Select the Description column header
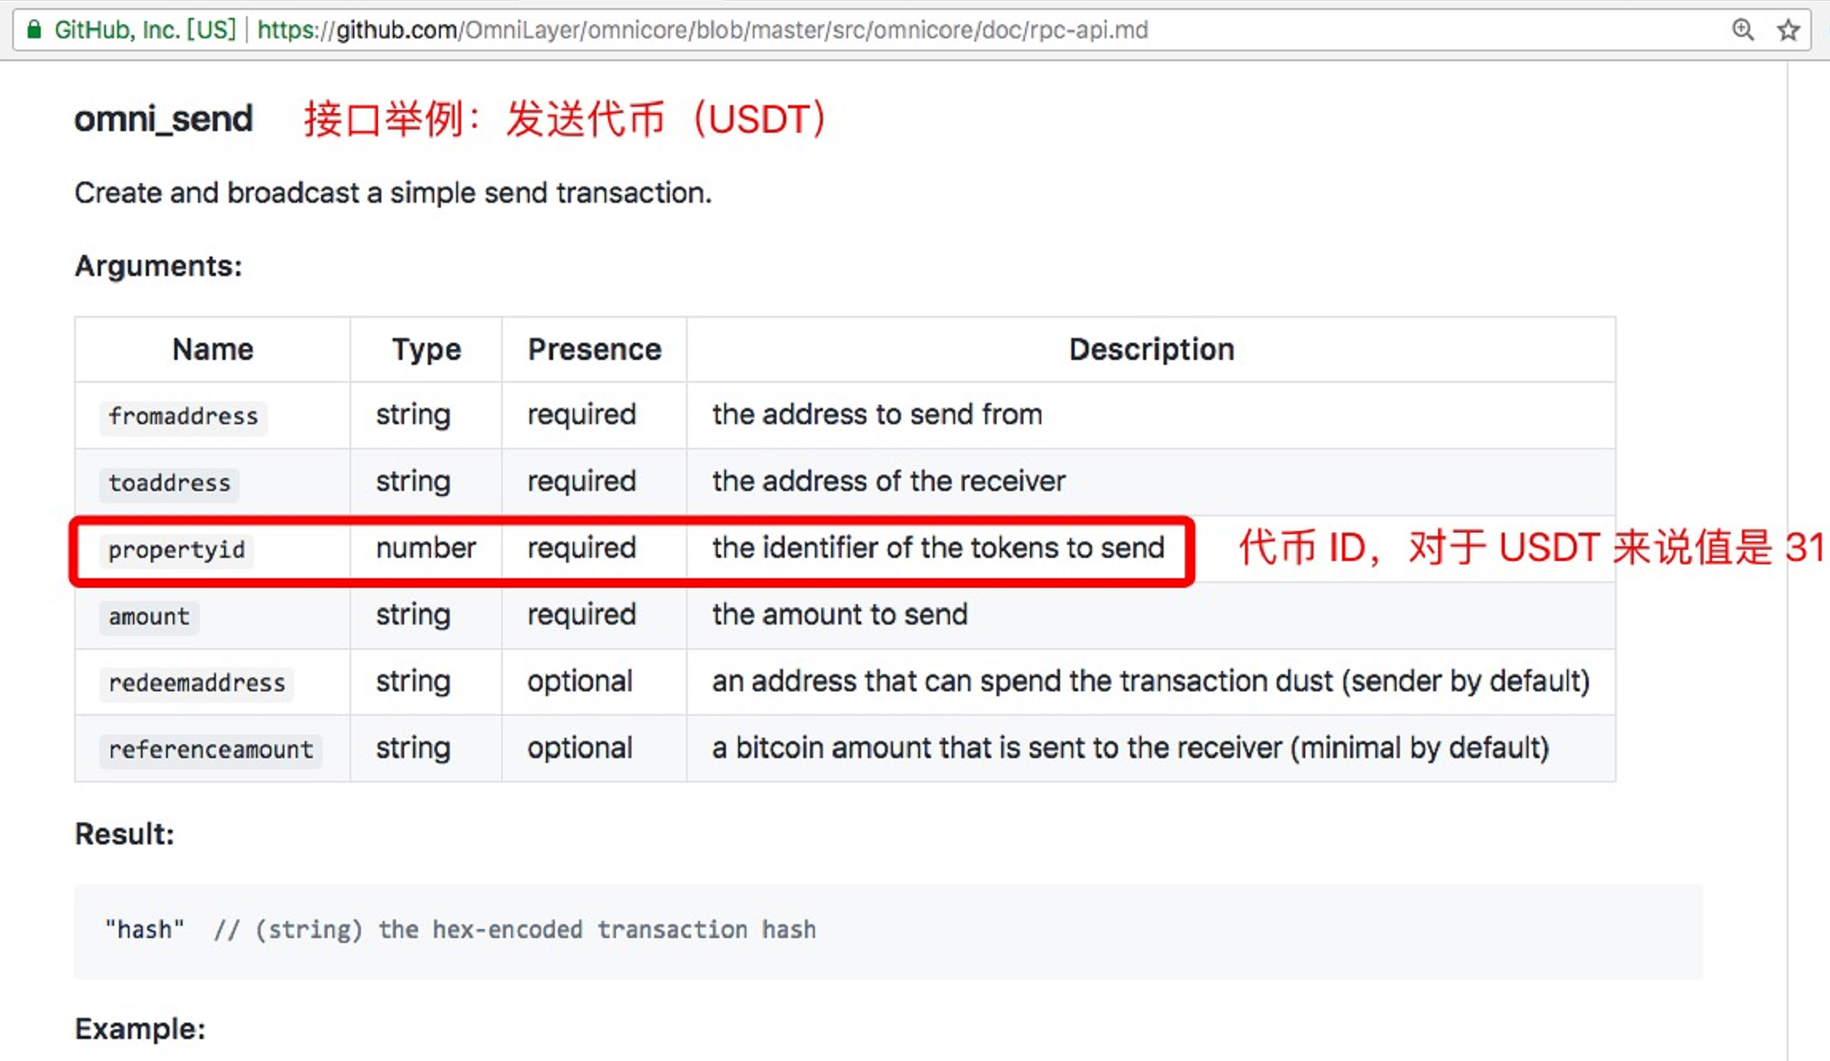 pyautogui.click(x=1151, y=349)
